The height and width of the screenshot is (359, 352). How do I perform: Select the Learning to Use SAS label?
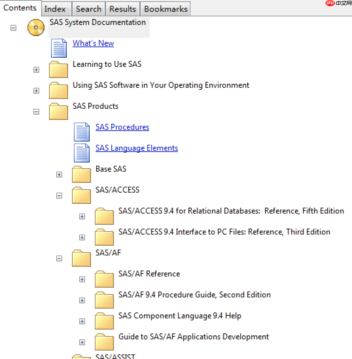pos(107,64)
